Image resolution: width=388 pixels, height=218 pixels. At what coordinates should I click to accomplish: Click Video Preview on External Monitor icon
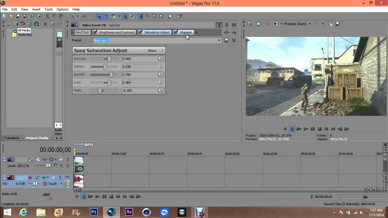258,24
